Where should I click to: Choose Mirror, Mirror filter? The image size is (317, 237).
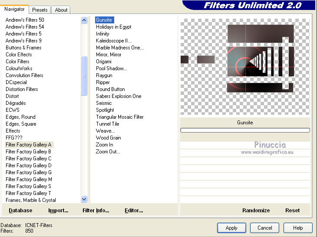(x=109, y=55)
